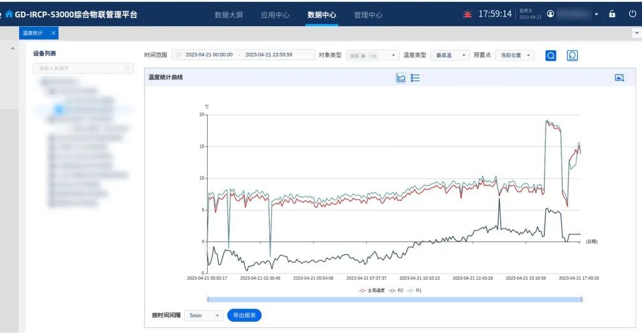Click the save chart as image icon
This screenshot has width=642, height=335.
[619, 78]
